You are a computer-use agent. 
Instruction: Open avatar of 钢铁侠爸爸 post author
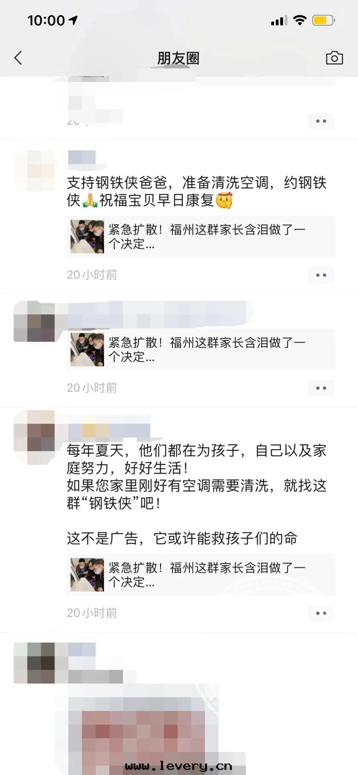34,171
